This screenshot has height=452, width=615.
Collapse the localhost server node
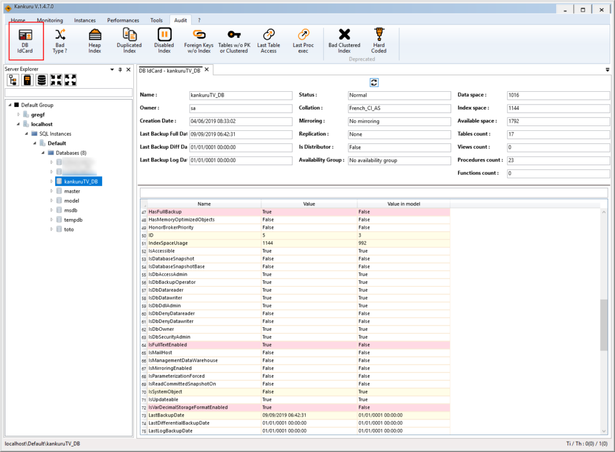coord(19,124)
